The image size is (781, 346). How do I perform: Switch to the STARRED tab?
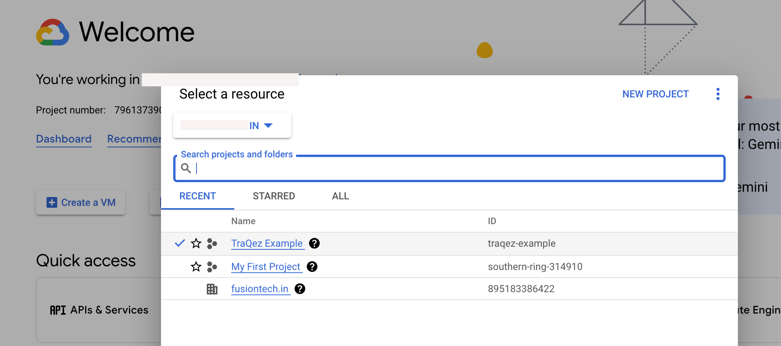pyautogui.click(x=274, y=196)
